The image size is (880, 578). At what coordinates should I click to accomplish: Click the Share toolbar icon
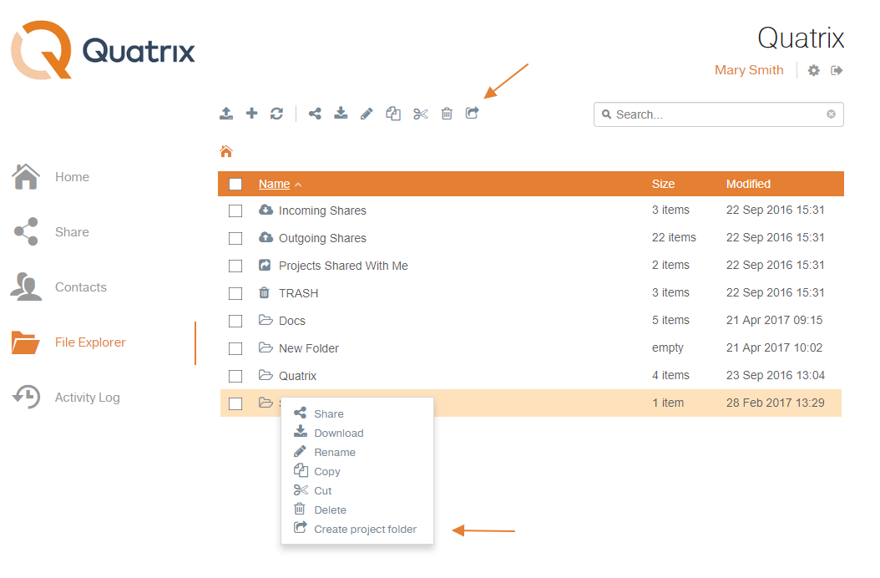[315, 114]
